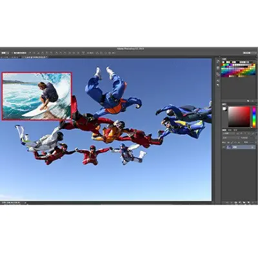The image size is (258, 258).
Task: Click Distribute right edges icon
Action: tap(78, 53)
